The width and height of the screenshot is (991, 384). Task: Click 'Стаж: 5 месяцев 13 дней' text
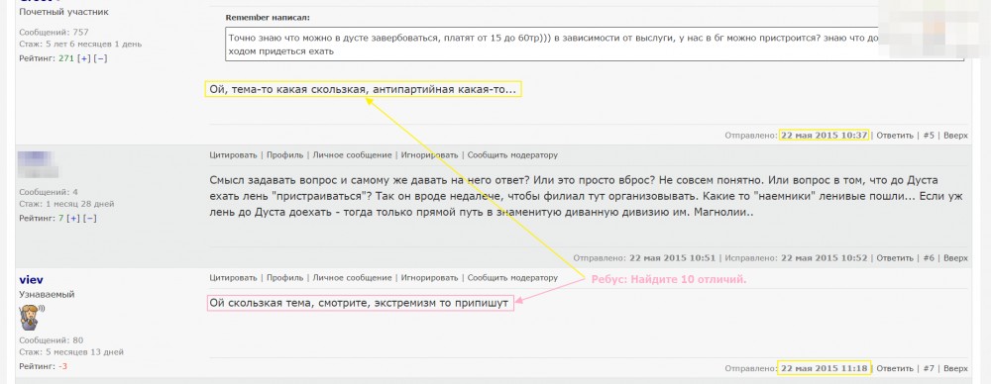coord(71,351)
